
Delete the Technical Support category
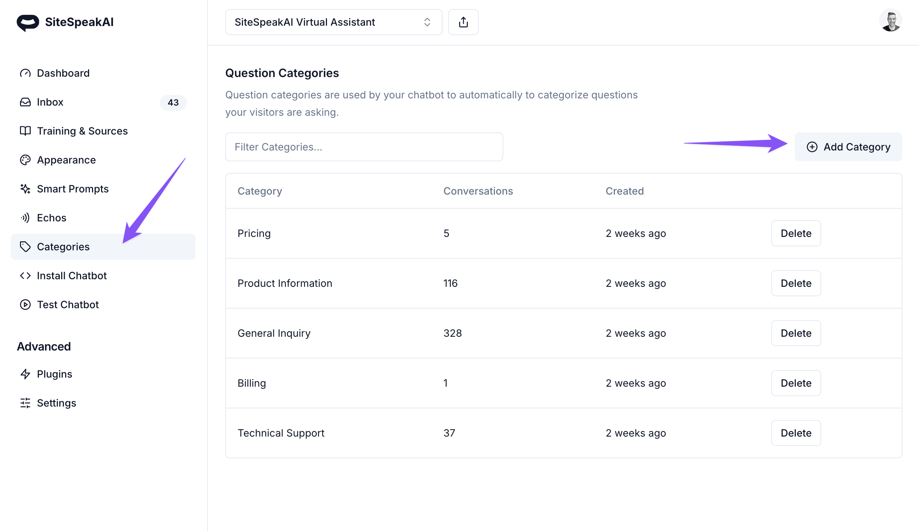[x=796, y=433]
